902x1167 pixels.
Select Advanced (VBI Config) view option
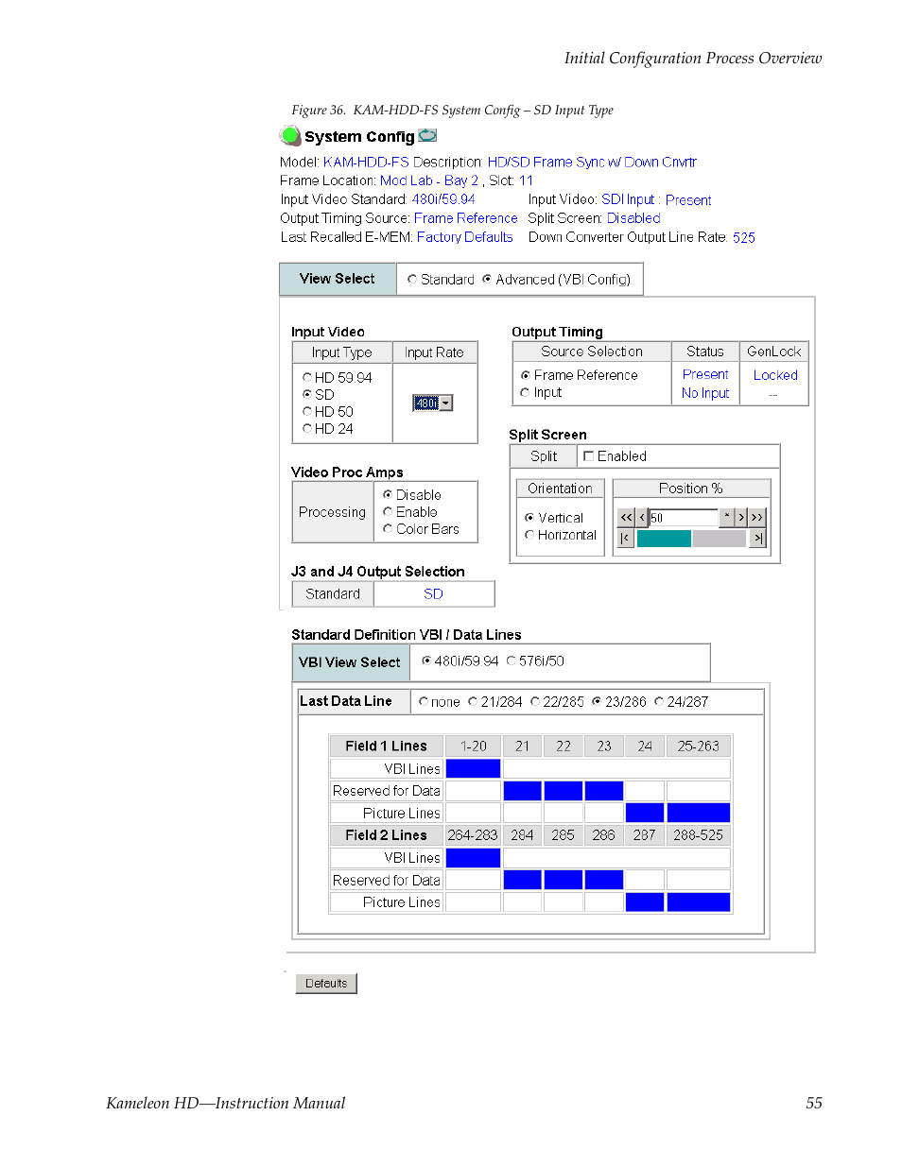pyautogui.click(x=487, y=279)
